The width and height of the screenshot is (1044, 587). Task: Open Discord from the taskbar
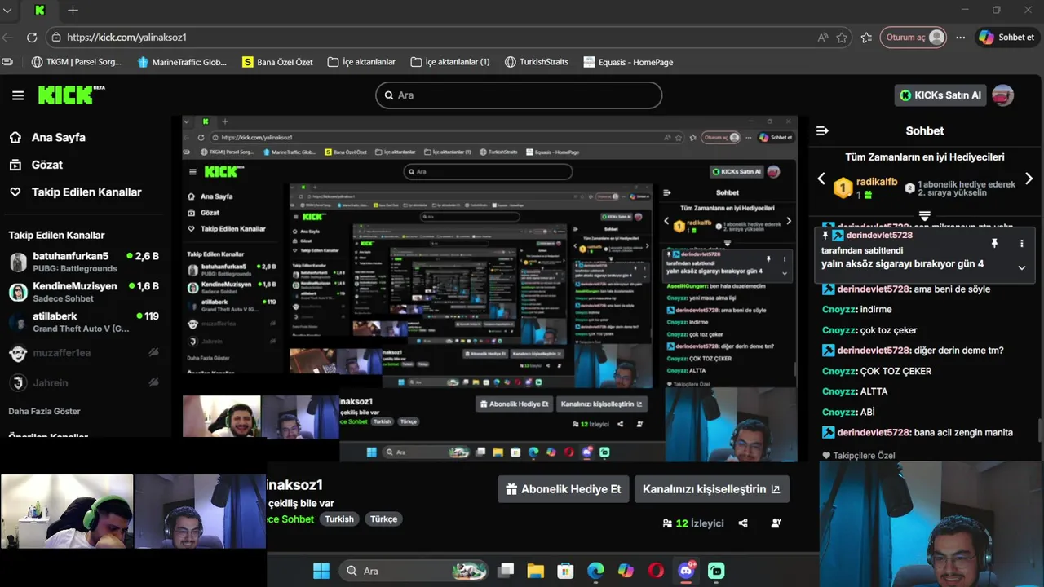[x=686, y=571]
